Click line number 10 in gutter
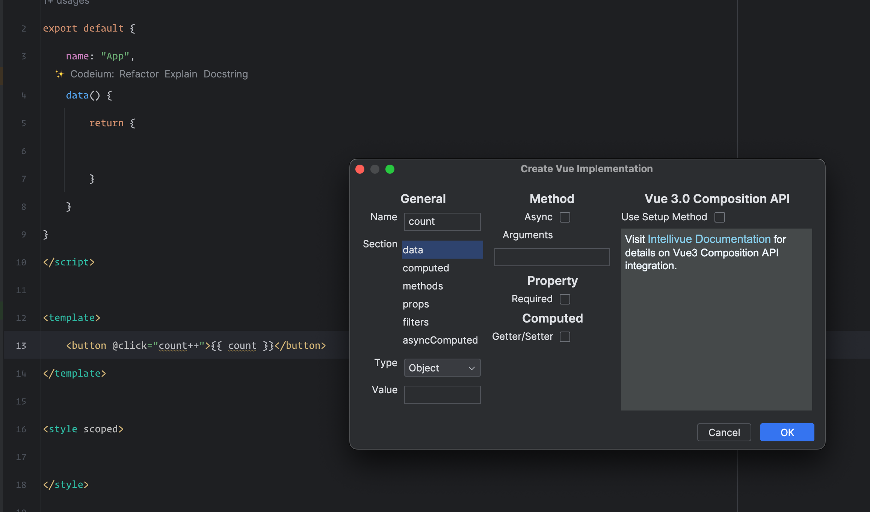 pos(21,262)
